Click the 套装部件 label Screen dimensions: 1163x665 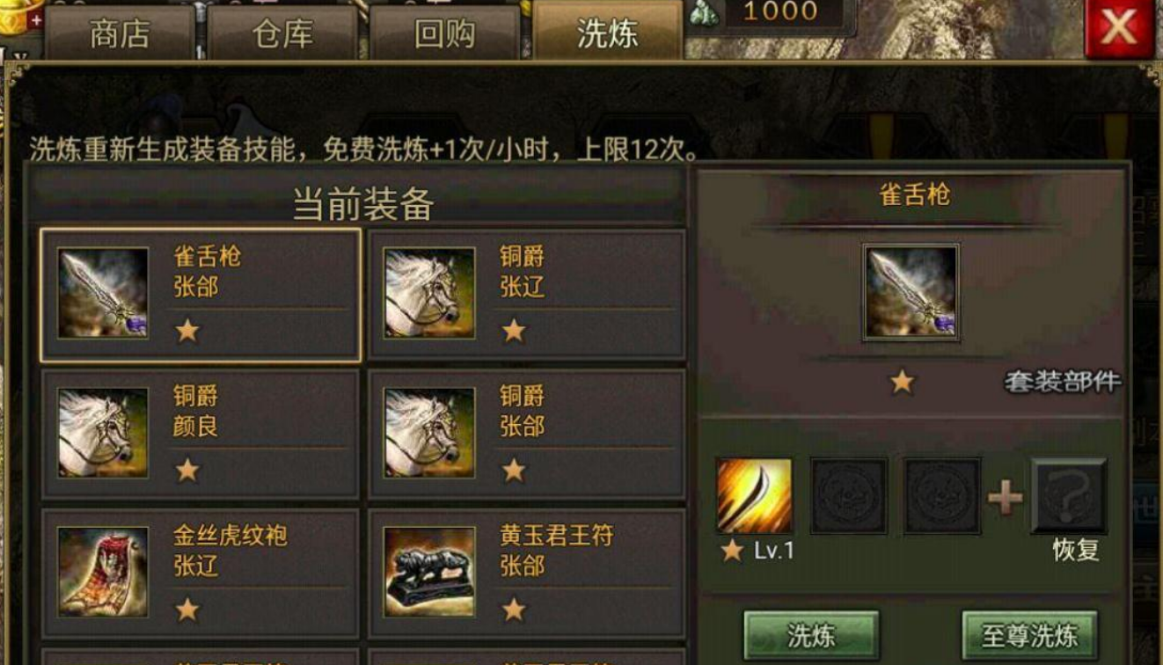point(1063,382)
